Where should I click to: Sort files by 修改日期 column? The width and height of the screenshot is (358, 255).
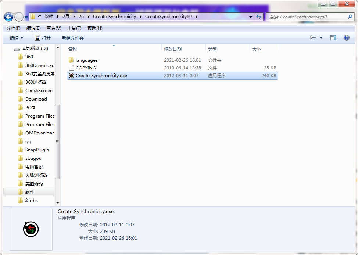click(x=173, y=49)
